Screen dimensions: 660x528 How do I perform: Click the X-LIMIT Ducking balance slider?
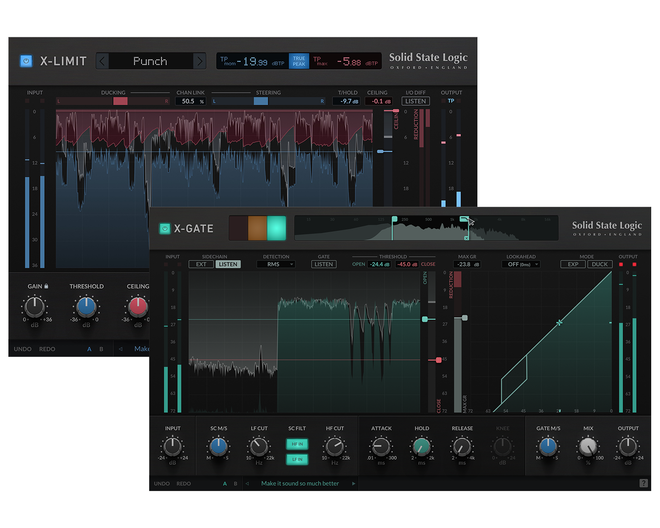pyautogui.click(x=113, y=101)
